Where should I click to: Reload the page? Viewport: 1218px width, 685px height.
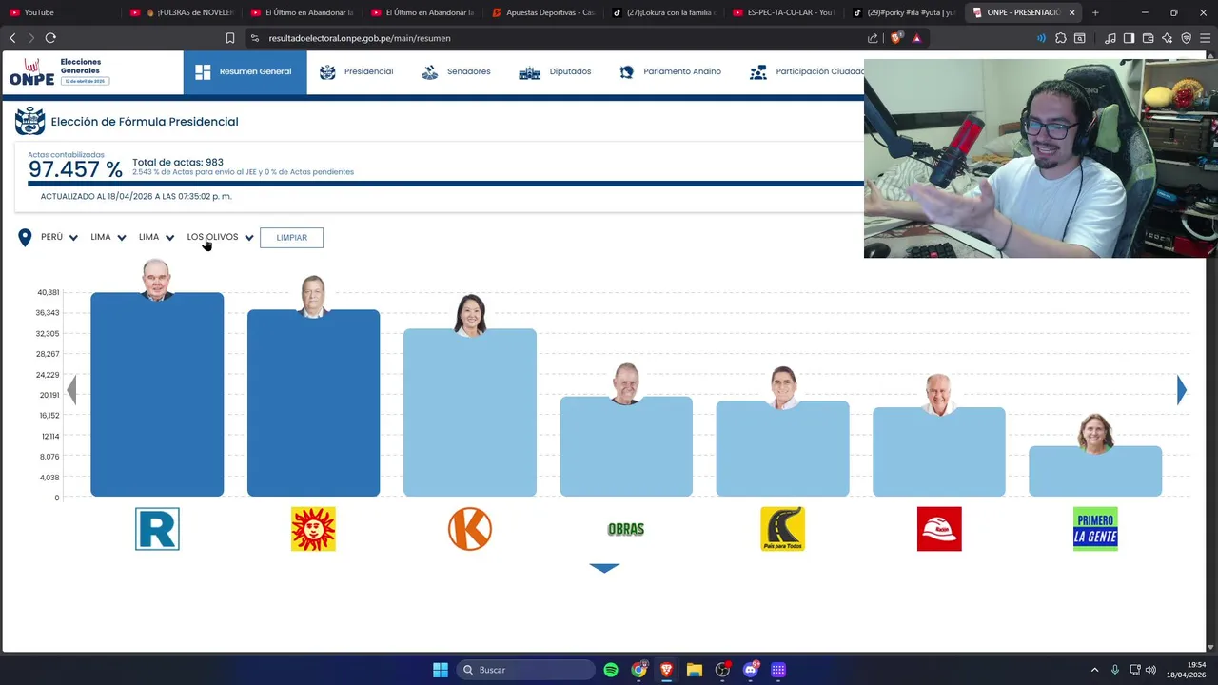point(50,38)
